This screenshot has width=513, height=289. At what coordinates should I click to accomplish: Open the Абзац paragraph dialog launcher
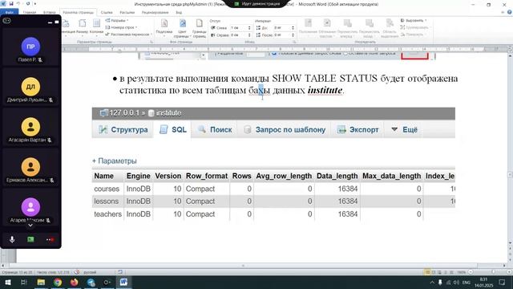click(294, 42)
